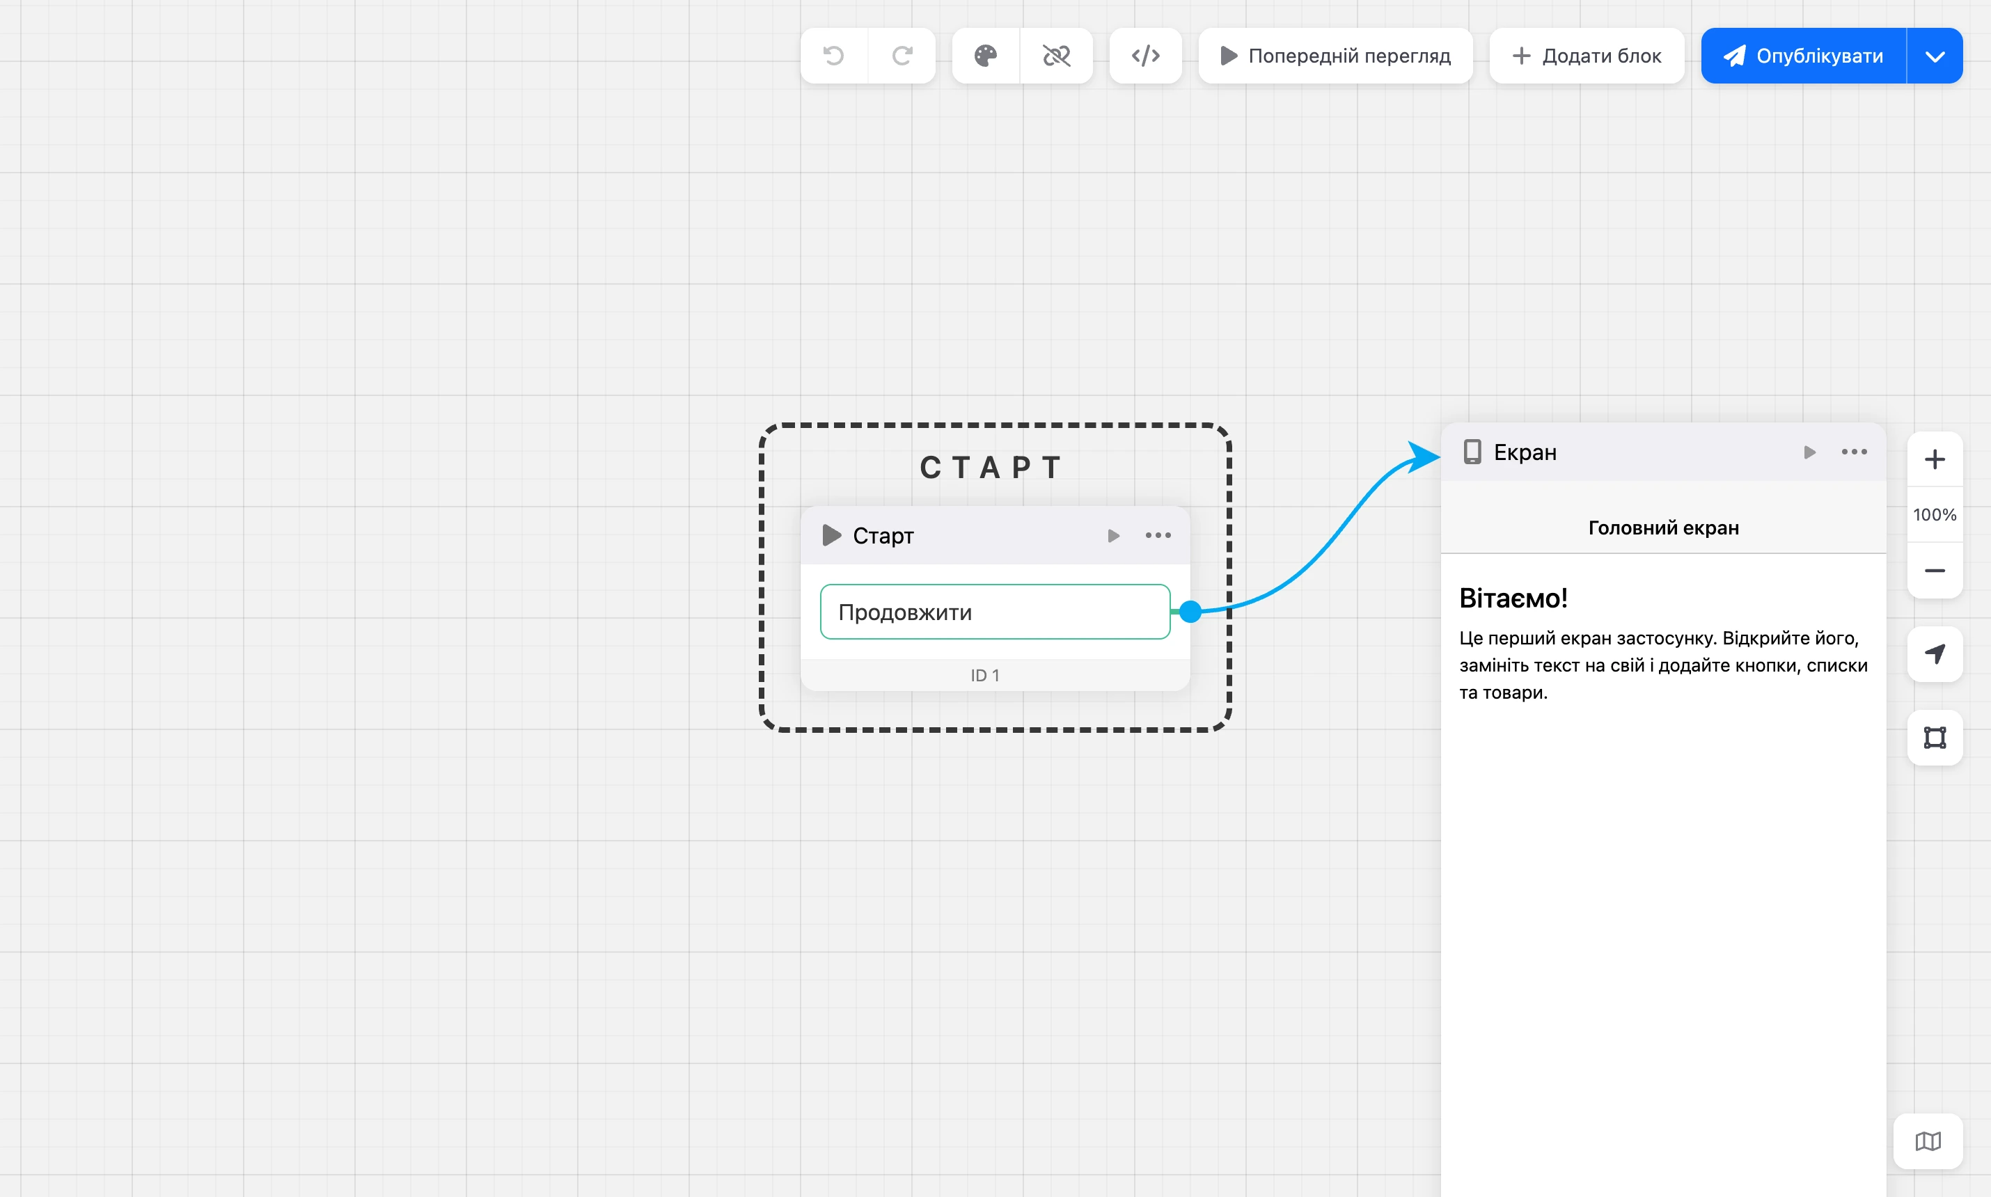Open the color palette theme icon
This screenshot has height=1197, width=1991.
(986, 56)
